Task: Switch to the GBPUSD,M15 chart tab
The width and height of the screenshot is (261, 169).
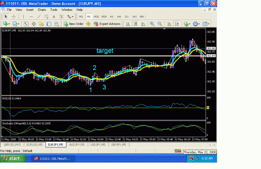Action: coord(12,145)
